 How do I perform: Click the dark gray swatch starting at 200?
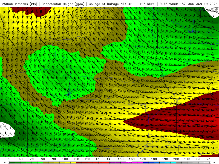tap(179, 163)
